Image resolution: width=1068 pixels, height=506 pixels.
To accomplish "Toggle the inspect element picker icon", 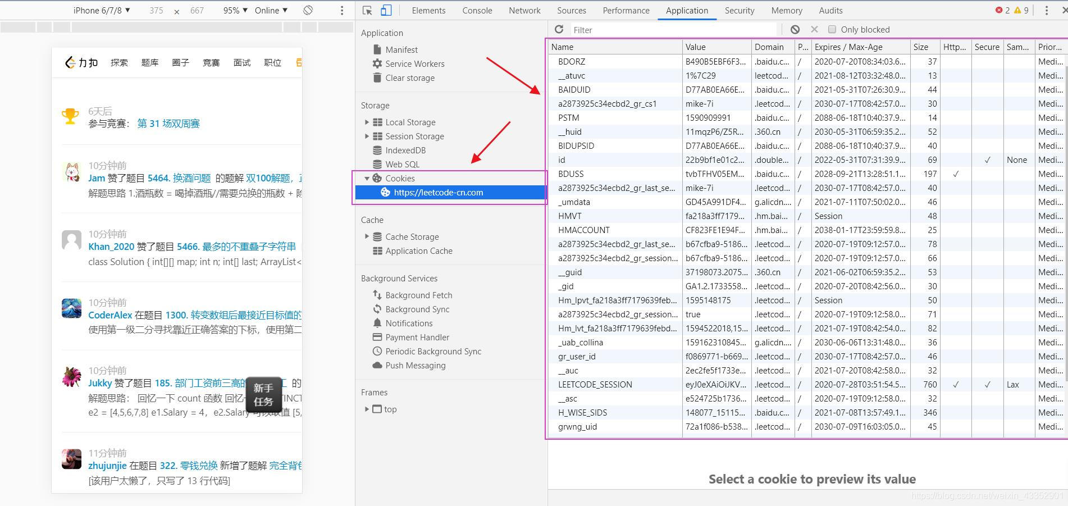I will point(367,10).
